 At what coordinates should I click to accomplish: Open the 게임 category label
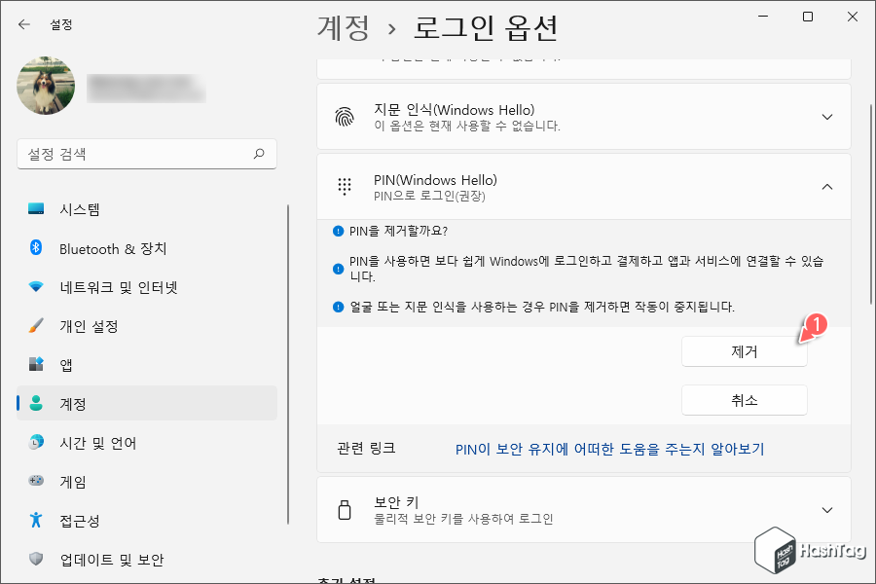[x=73, y=482]
